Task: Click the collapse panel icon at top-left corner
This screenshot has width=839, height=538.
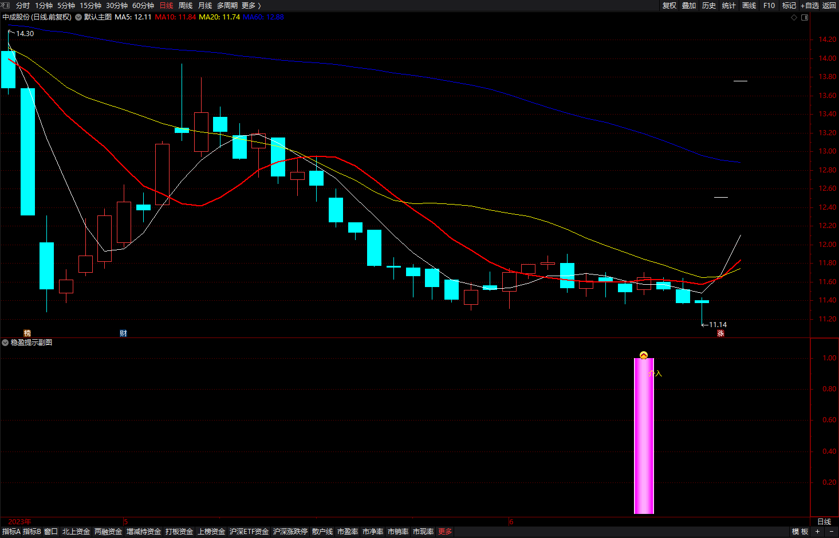Action: click(x=5, y=5)
